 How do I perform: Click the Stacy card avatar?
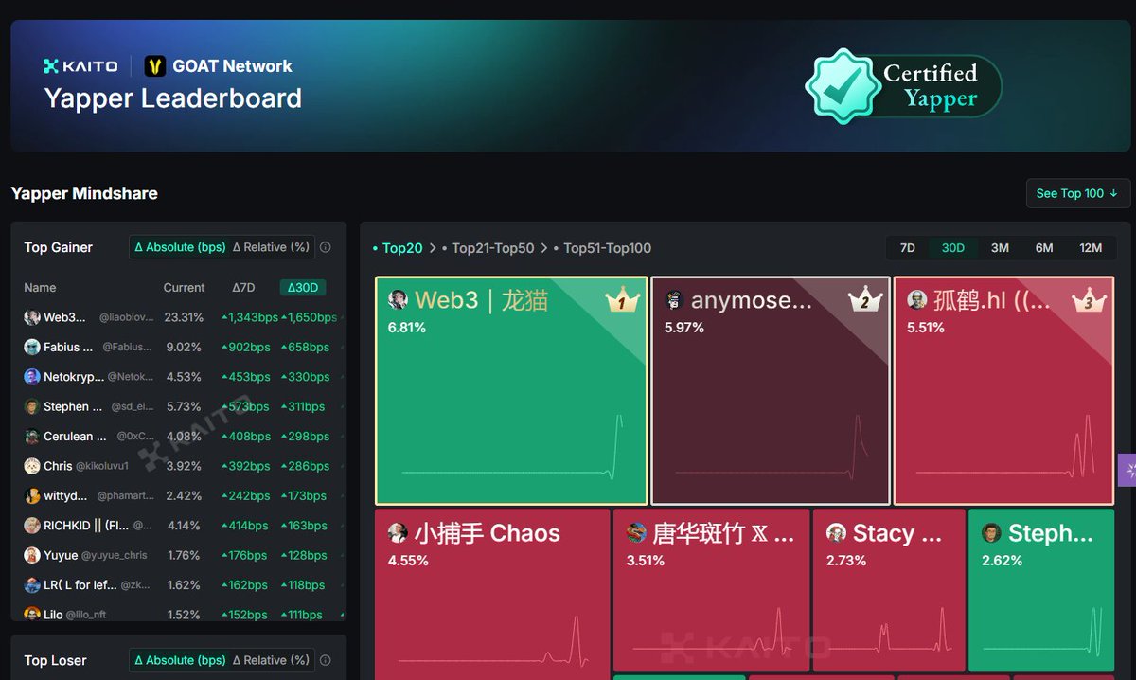click(836, 533)
